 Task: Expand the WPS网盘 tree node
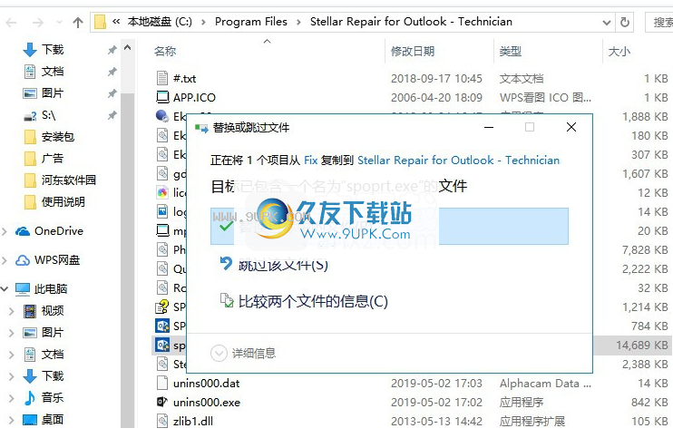point(5,260)
